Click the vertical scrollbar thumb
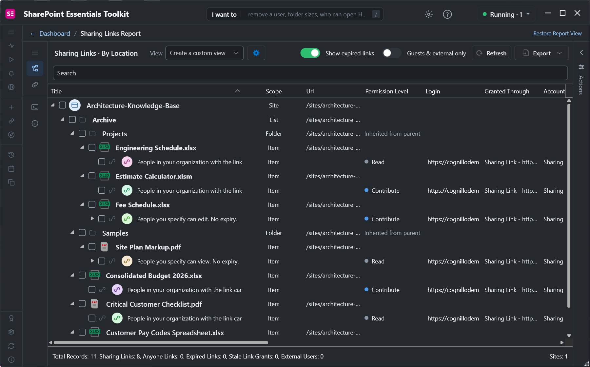Viewport: 590px width, 367px height. (569, 206)
